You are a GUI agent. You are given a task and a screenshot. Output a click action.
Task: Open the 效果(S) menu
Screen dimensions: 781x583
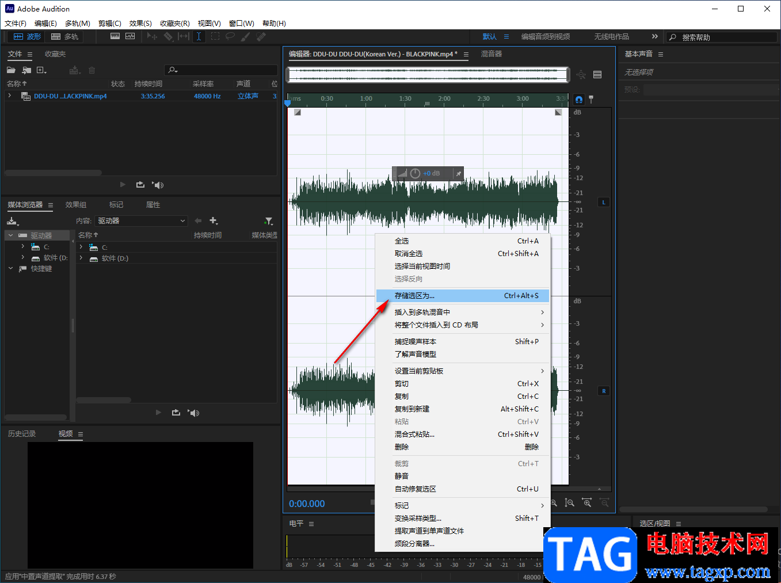coord(140,24)
